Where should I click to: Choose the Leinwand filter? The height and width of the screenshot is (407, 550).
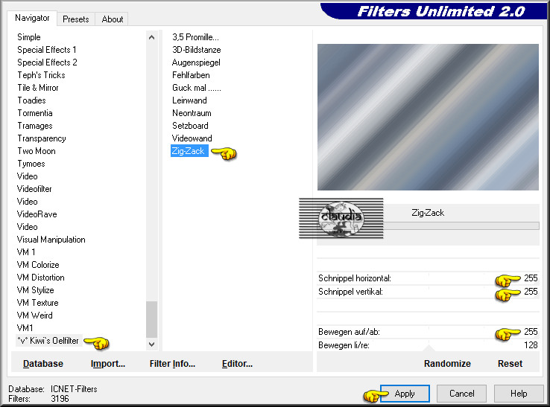pos(189,100)
